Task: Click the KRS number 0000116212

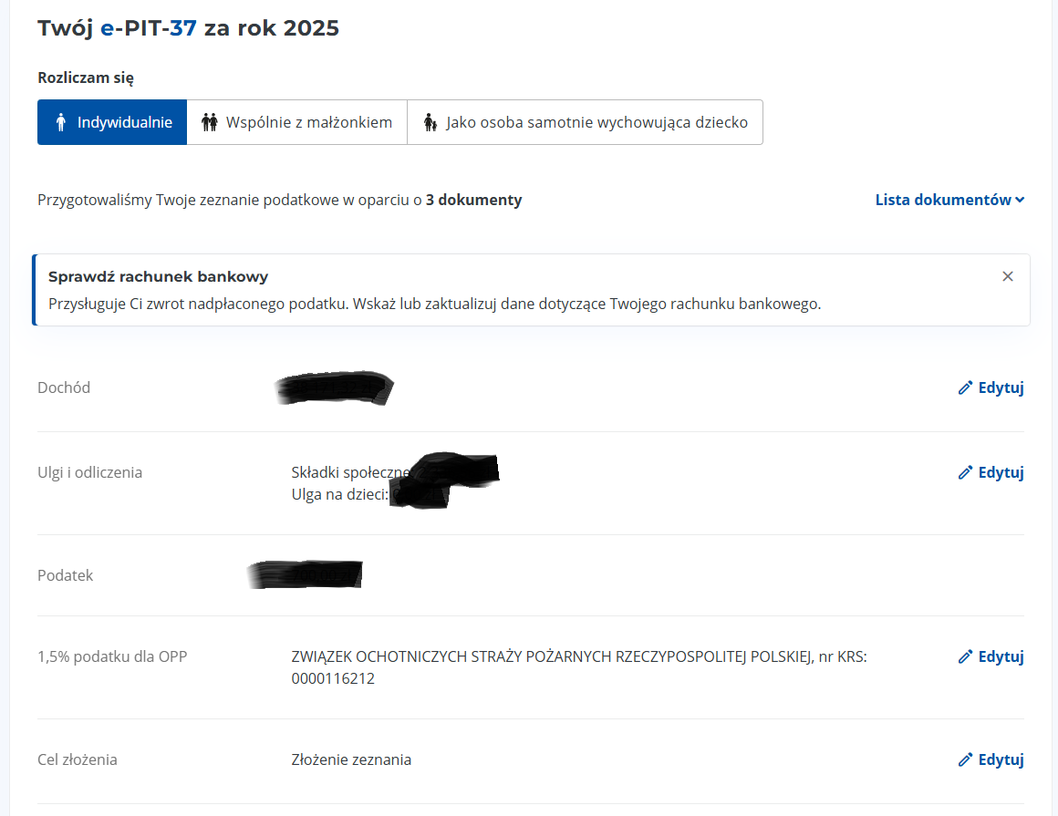Action: (333, 678)
